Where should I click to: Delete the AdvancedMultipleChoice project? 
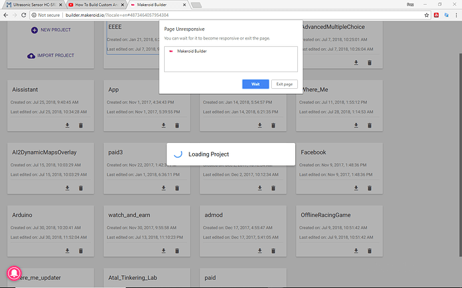pos(370,63)
